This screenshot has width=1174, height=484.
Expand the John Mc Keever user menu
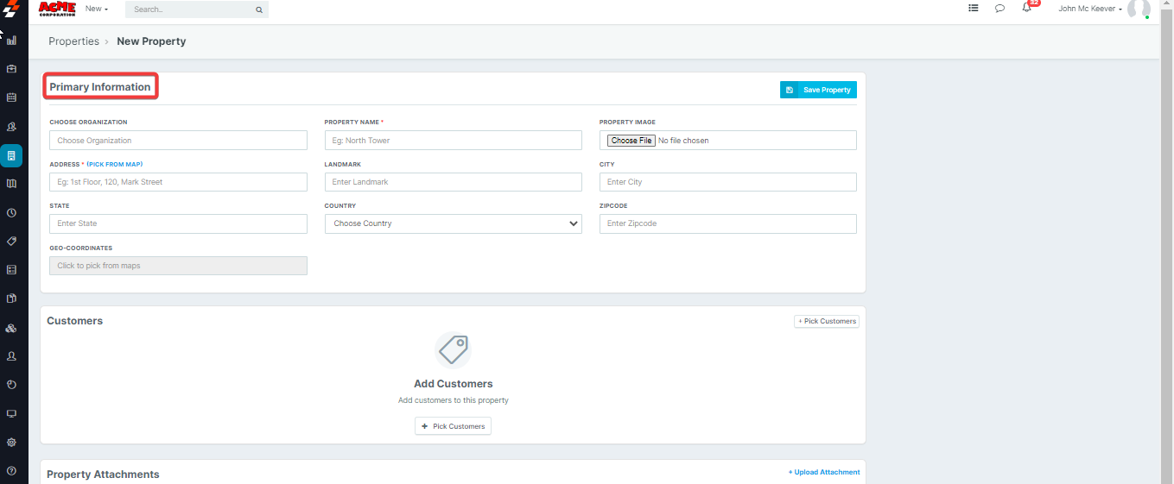pyautogui.click(x=1090, y=9)
